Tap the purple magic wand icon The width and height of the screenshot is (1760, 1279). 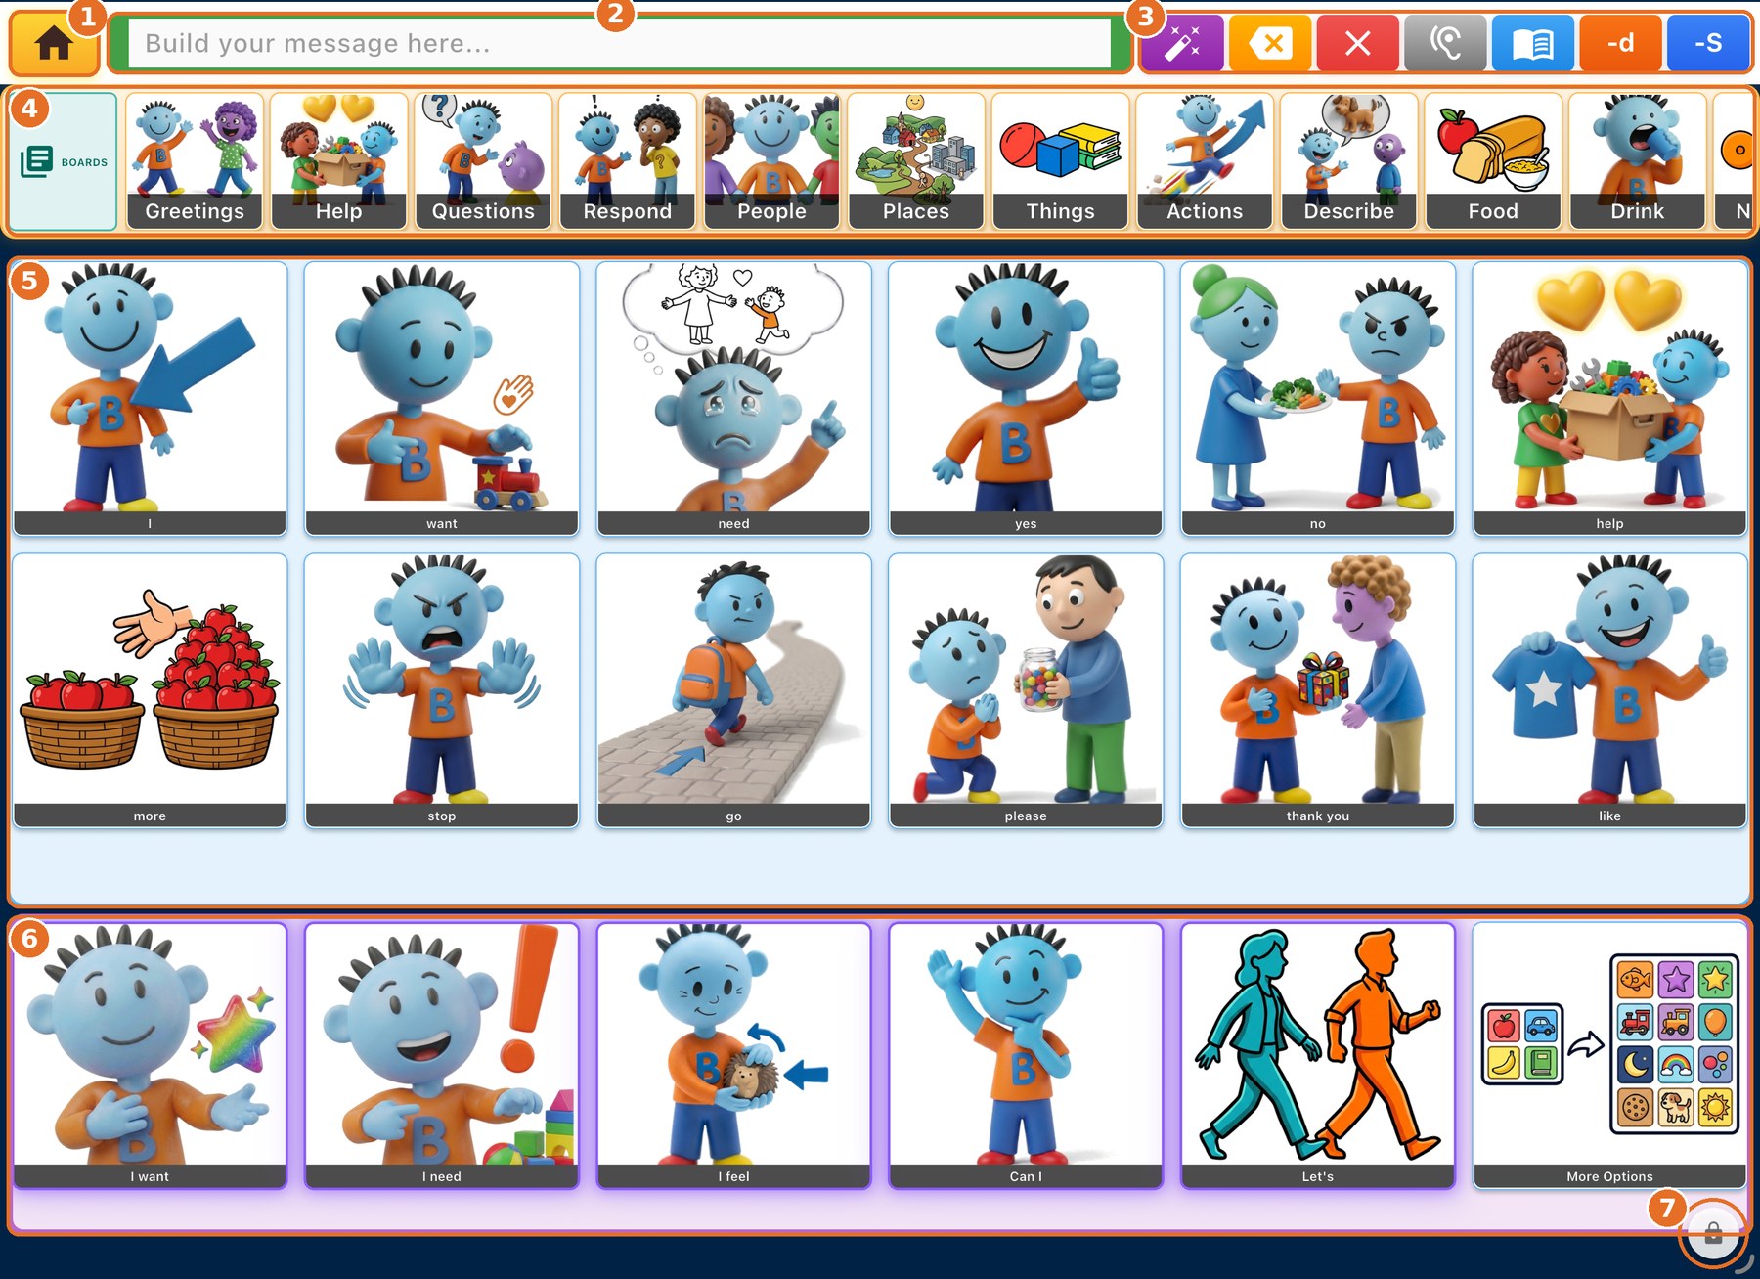tap(1182, 44)
